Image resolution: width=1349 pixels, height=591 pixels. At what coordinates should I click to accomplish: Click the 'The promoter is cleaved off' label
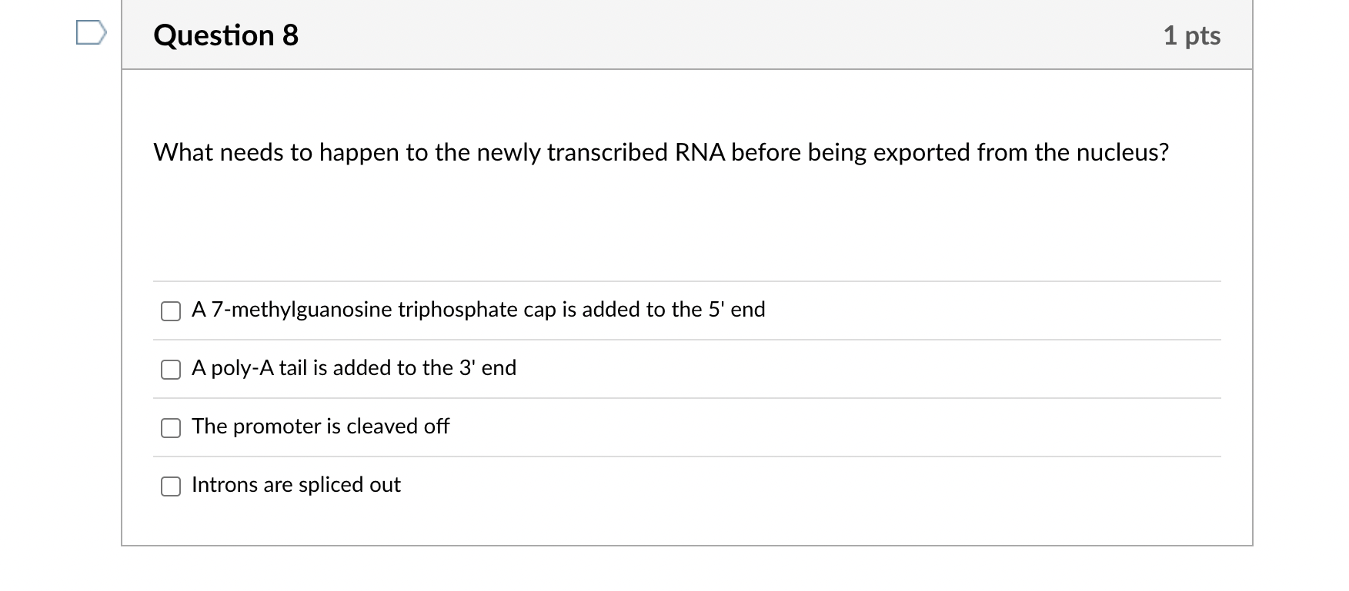320,426
